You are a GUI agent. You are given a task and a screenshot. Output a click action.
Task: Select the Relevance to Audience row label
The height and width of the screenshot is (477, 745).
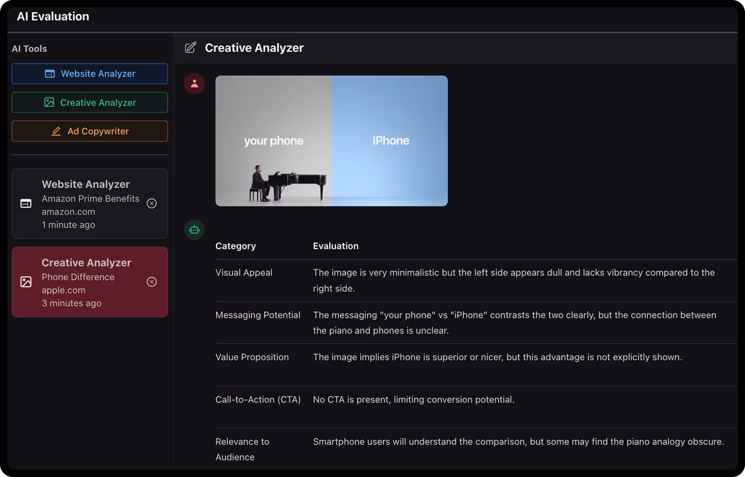click(x=242, y=449)
